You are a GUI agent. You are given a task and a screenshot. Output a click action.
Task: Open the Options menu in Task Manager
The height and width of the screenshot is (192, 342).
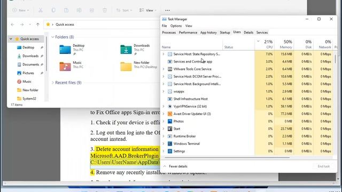click(x=176, y=26)
